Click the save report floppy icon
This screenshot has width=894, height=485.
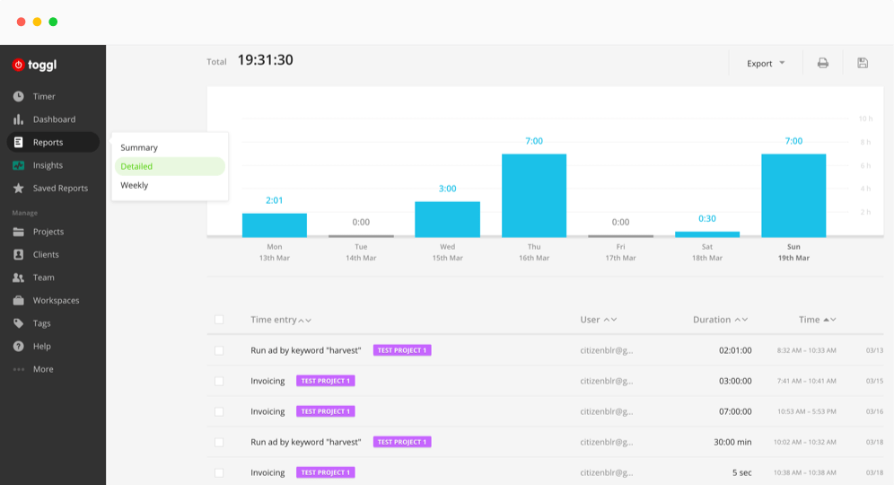(x=863, y=63)
